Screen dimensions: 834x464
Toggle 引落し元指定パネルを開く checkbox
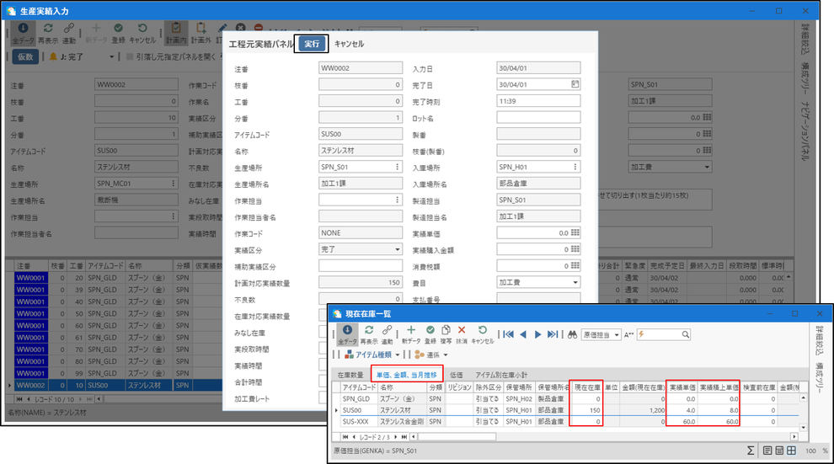pyautogui.click(x=129, y=56)
